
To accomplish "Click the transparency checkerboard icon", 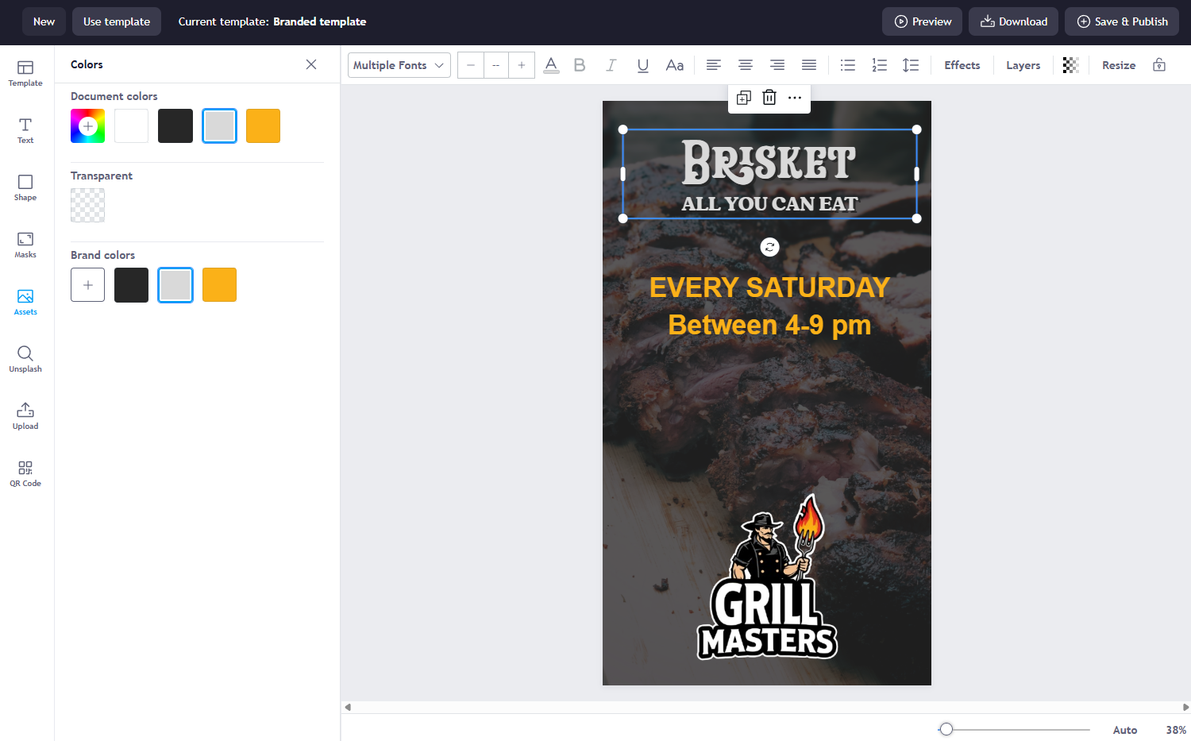I will pos(1070,65).
